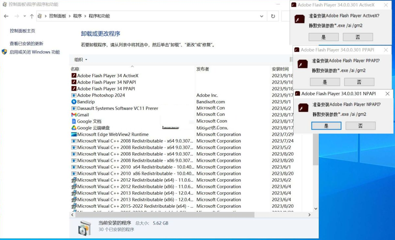Click the Dassault Systemes Software VC11 icon
This screenshot has height=240, width=395.
point(74,108)
